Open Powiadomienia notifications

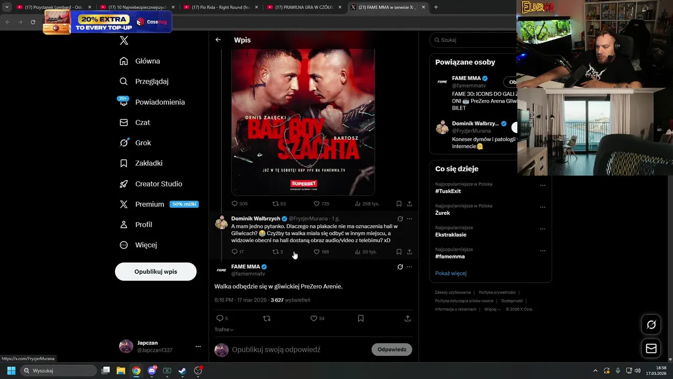152,102
